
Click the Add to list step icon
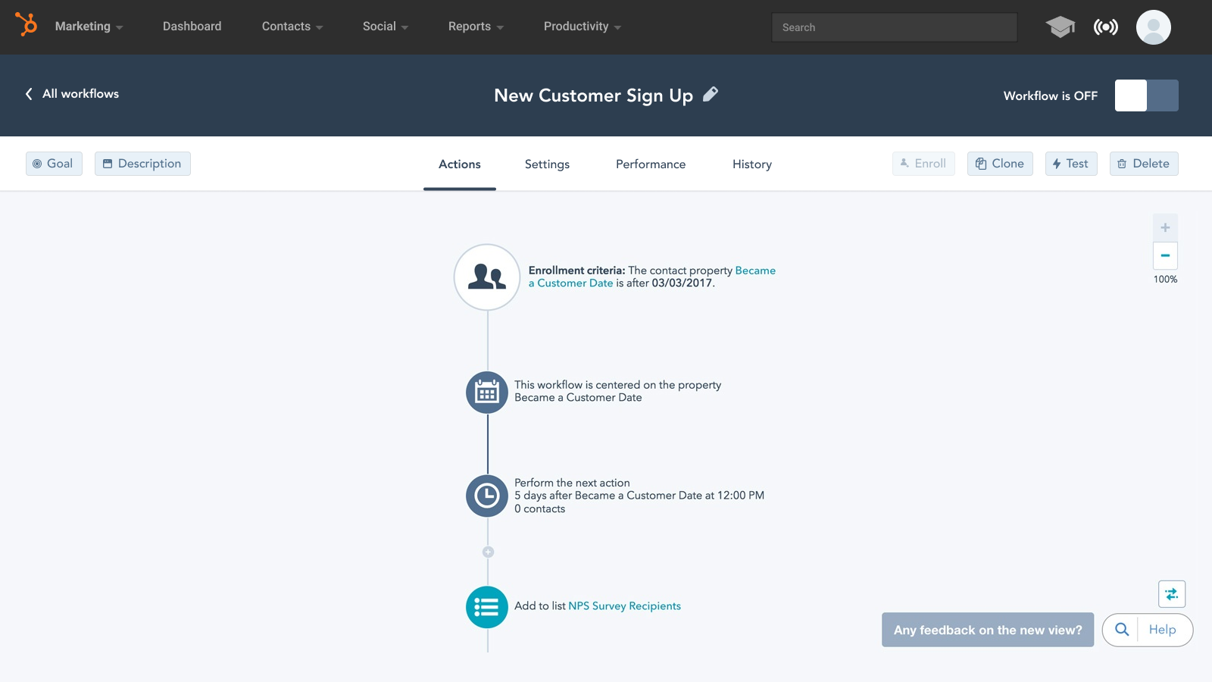tap(487, 607)
